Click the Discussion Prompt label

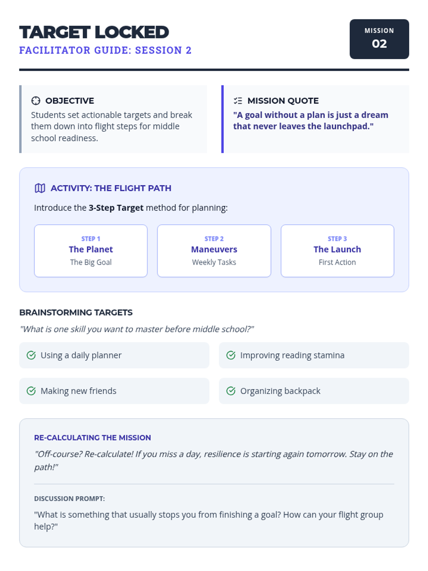pyautogui.click(x=70, y=499)
